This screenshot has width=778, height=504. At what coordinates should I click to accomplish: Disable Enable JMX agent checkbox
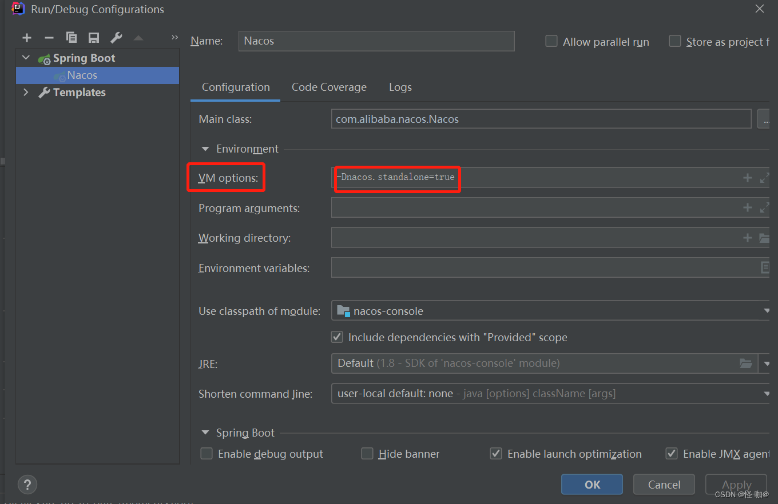(672, 454)
